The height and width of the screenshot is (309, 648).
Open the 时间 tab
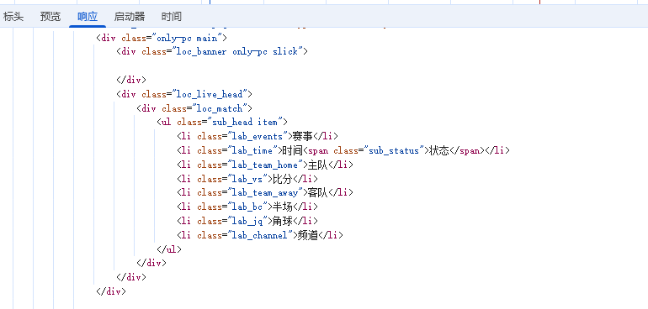pos(171,17)
